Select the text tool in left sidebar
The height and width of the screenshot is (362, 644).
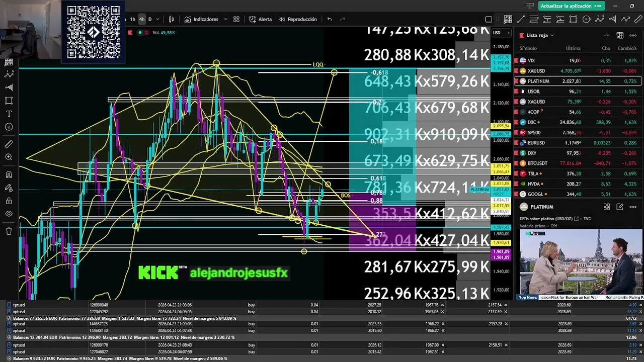[9, 114]
